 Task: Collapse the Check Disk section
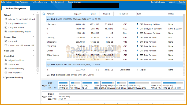[x=33, y=56]
